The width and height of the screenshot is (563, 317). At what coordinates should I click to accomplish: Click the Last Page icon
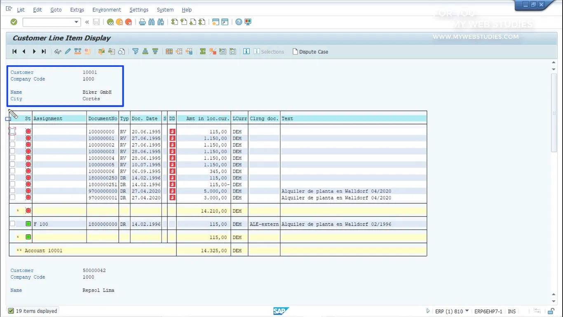click(x=202, y=22)
